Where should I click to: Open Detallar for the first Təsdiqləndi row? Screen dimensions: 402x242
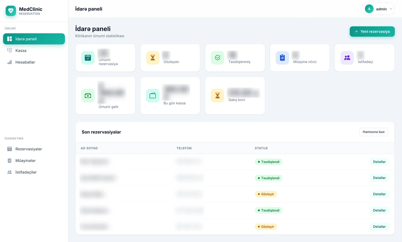(x=379, y=162)
